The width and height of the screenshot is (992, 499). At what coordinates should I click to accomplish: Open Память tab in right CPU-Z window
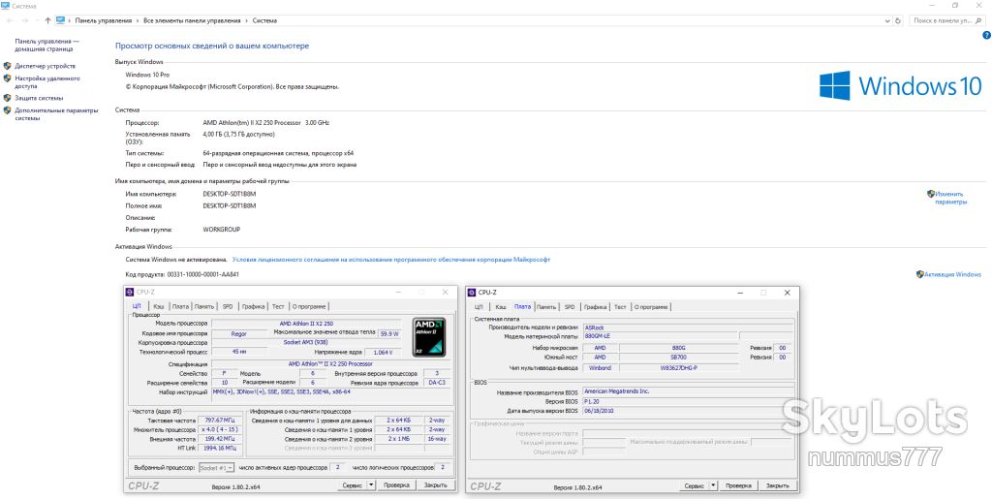pyautogui.click(x=546, y=307)
